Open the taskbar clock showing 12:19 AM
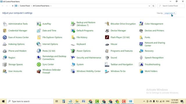 pos(175,101)
